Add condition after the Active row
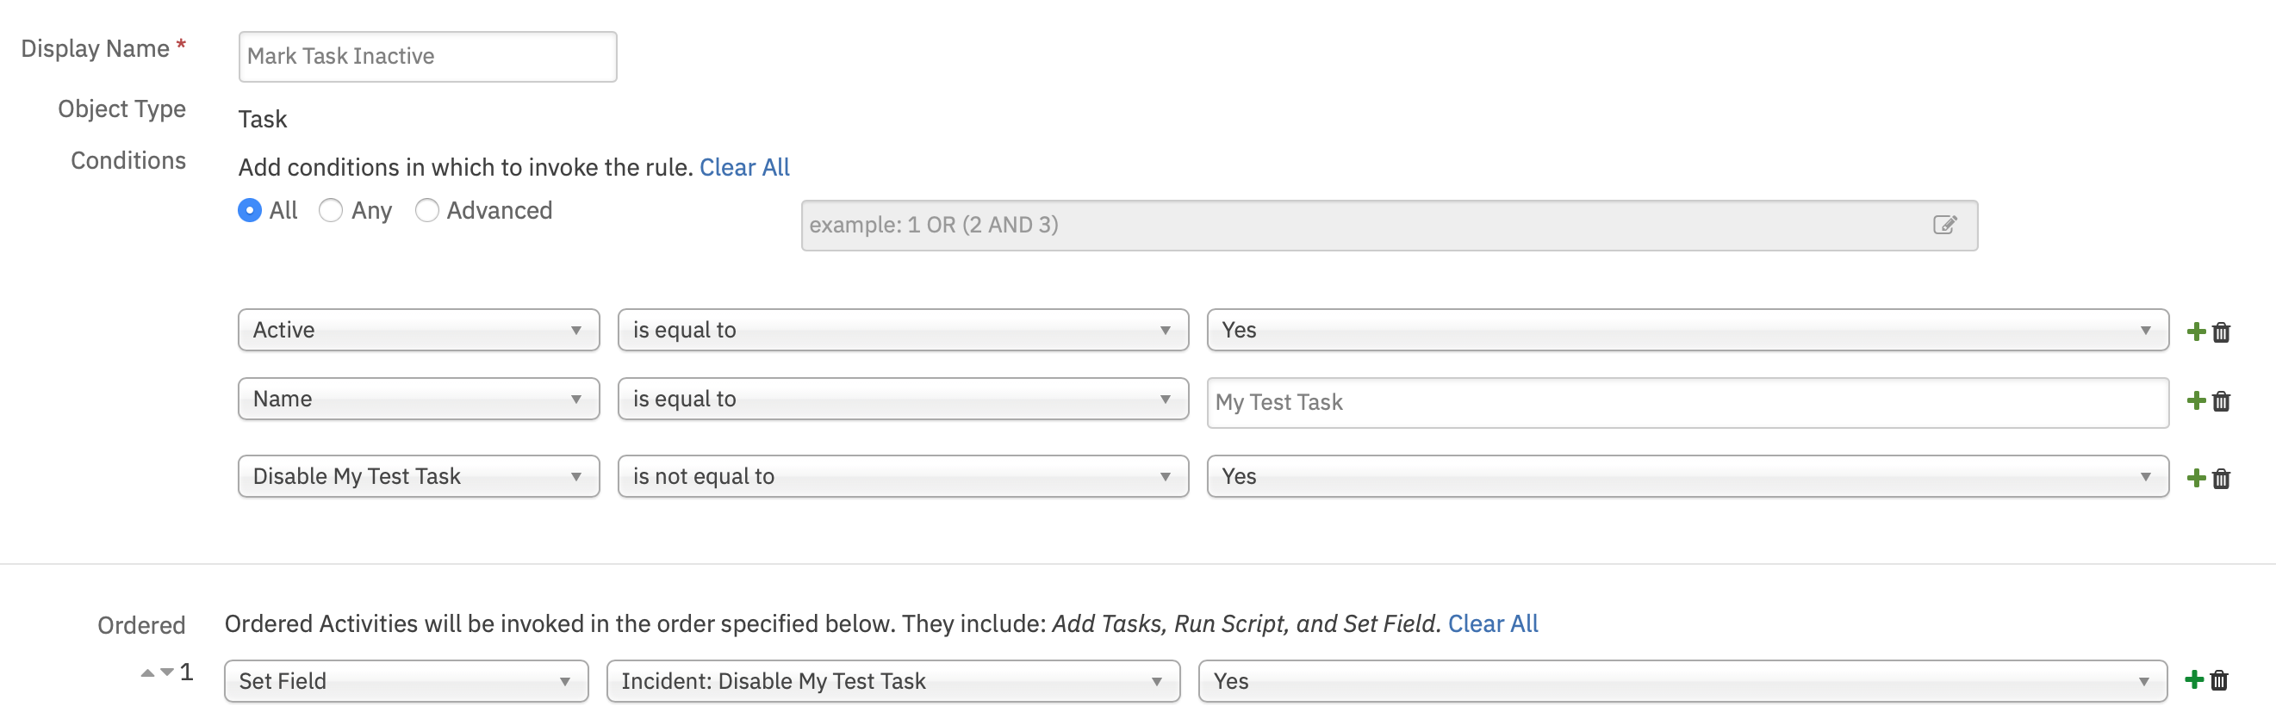 point(2196,332)
